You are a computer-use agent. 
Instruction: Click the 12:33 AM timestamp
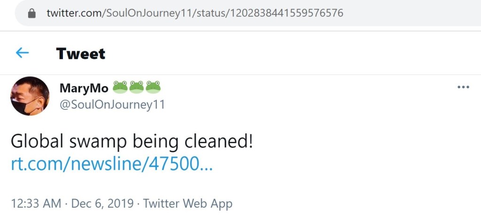pos(36,203)
